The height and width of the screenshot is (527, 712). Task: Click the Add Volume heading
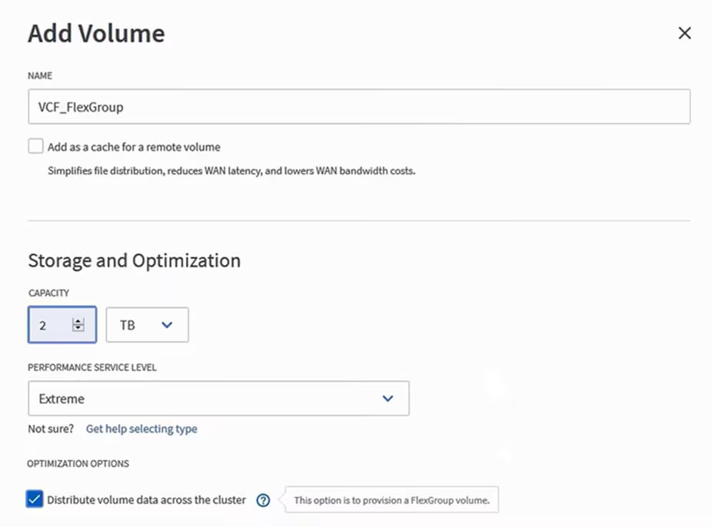96,34
